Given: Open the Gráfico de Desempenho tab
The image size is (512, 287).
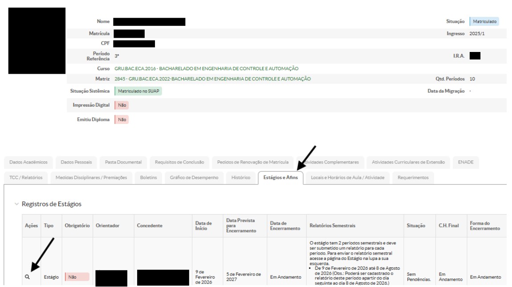Looking at the screenshot, I should 194,178.
